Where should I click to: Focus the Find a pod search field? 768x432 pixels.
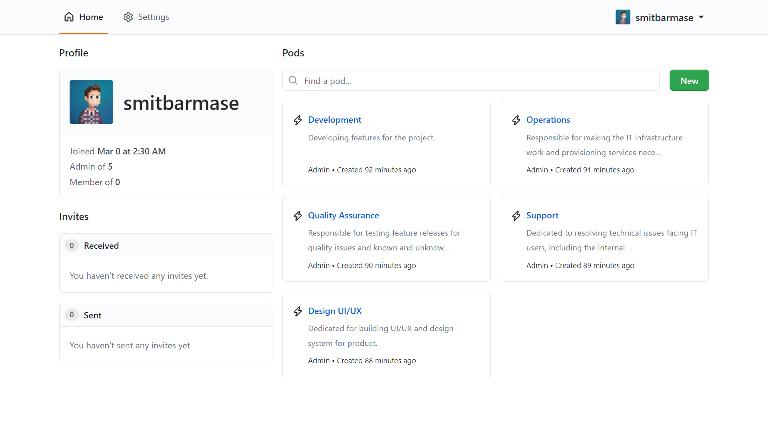(x=476, y=80)
